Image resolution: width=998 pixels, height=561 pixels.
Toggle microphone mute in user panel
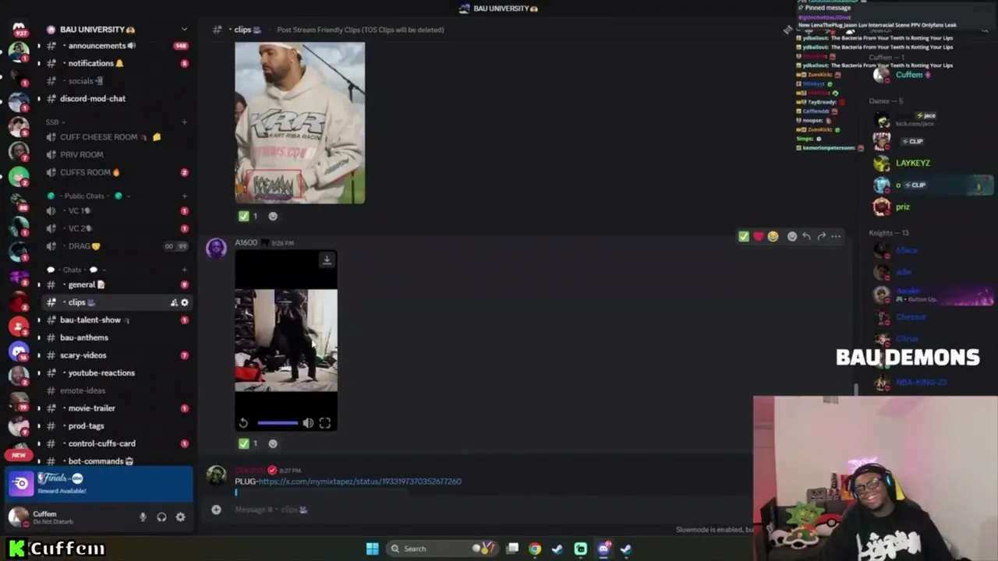[143, 517]
